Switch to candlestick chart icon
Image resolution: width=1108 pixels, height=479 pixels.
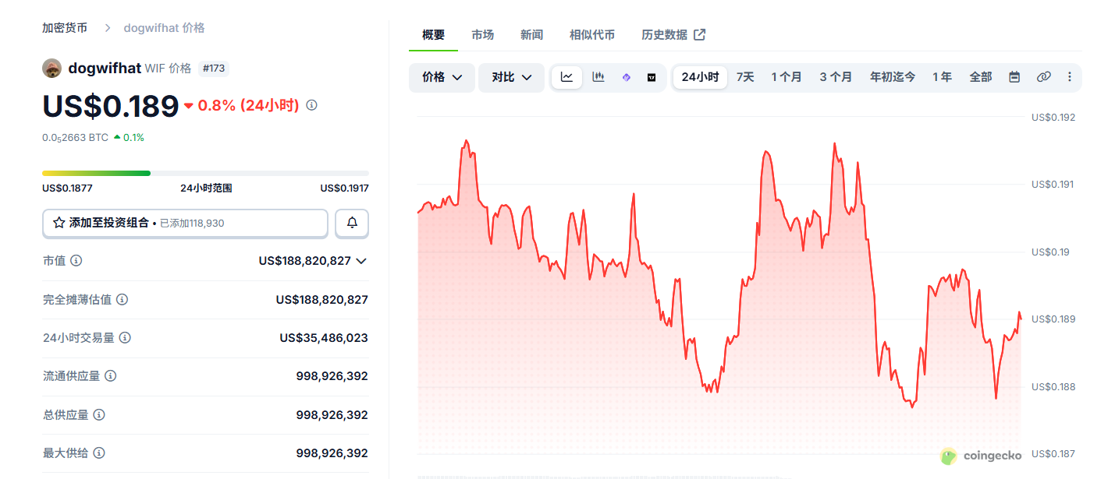tap(598, 77)
